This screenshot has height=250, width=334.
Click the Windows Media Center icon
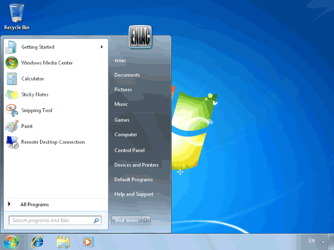(x=12, y=63)
